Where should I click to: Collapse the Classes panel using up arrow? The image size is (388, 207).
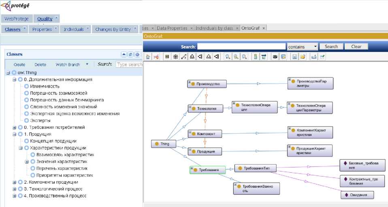[124, 54]
